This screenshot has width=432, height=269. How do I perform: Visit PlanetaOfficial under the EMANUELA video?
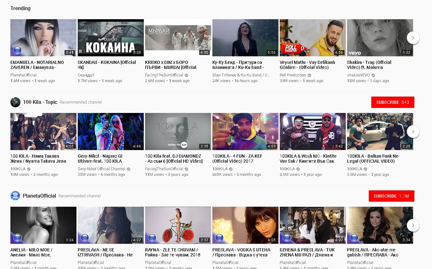[23, 75]
